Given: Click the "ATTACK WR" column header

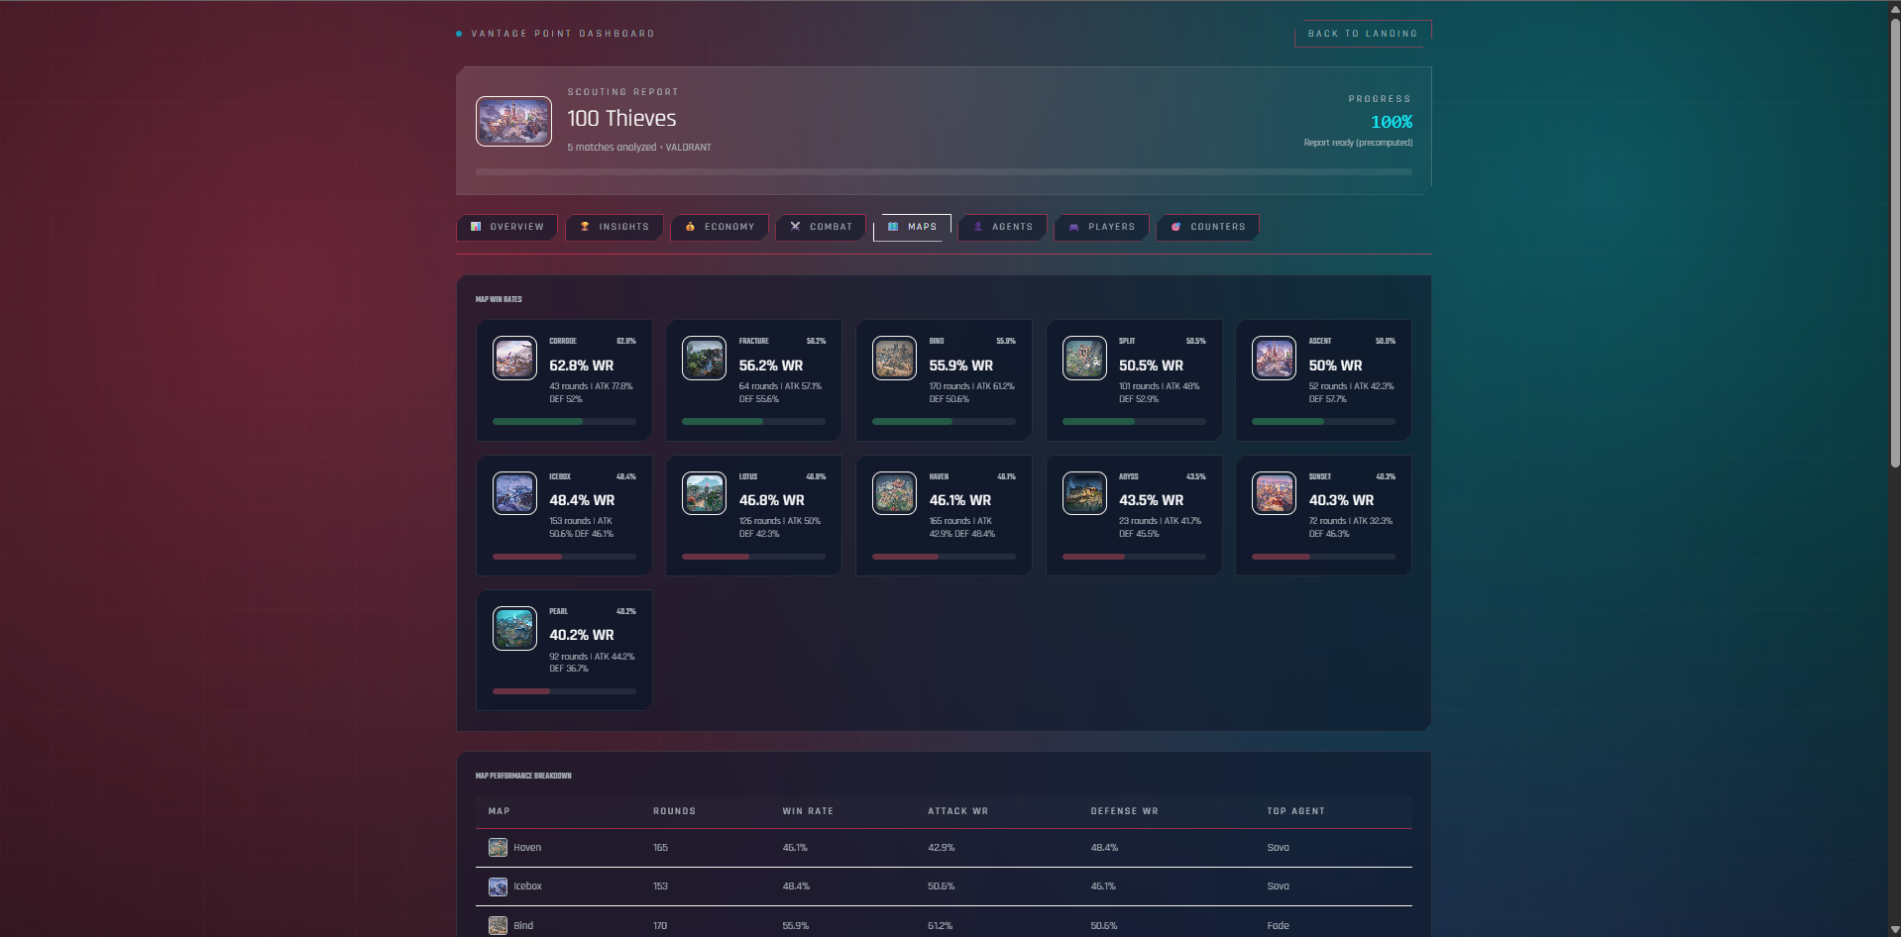Looking at the screenshot, I should point(957,811).
